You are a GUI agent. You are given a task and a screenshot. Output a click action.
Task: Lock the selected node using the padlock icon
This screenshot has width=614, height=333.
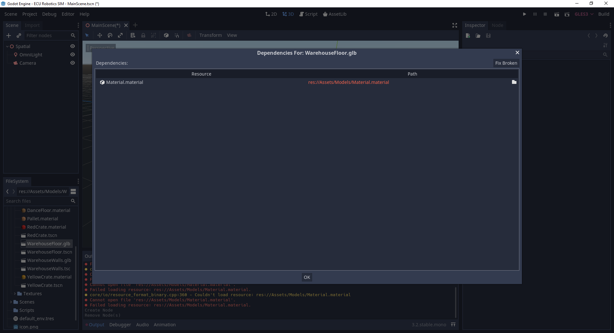click(143, 35)
